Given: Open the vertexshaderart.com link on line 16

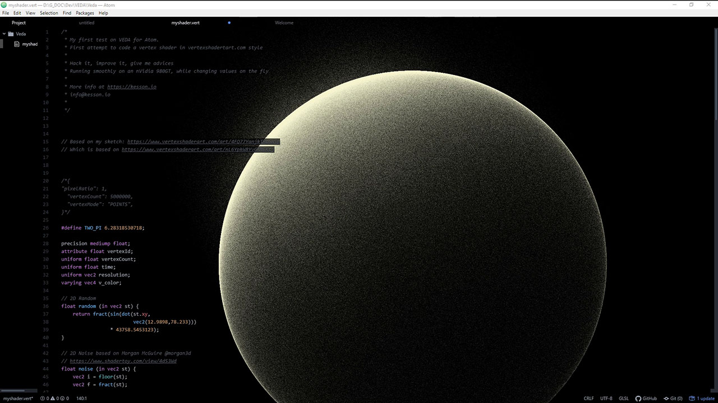Looking at the screenshot, I should point(197,149).
